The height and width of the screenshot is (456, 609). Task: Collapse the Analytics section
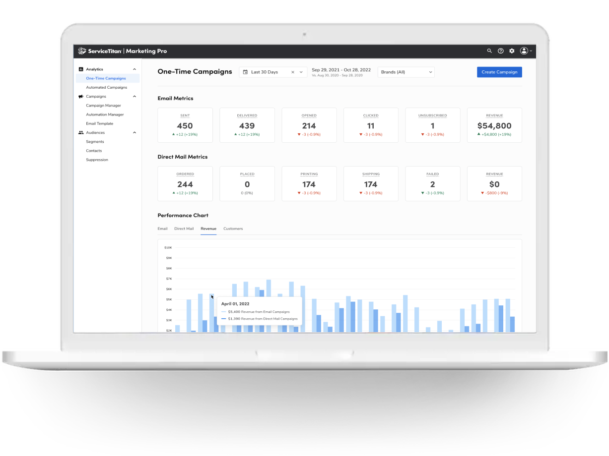pos(135,69)
